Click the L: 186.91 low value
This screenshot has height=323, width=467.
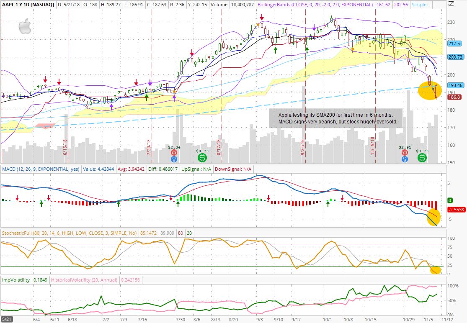click(x=134, y=5)
